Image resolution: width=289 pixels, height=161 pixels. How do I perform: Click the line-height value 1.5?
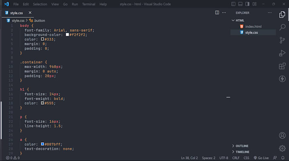(x=57, y=126)
